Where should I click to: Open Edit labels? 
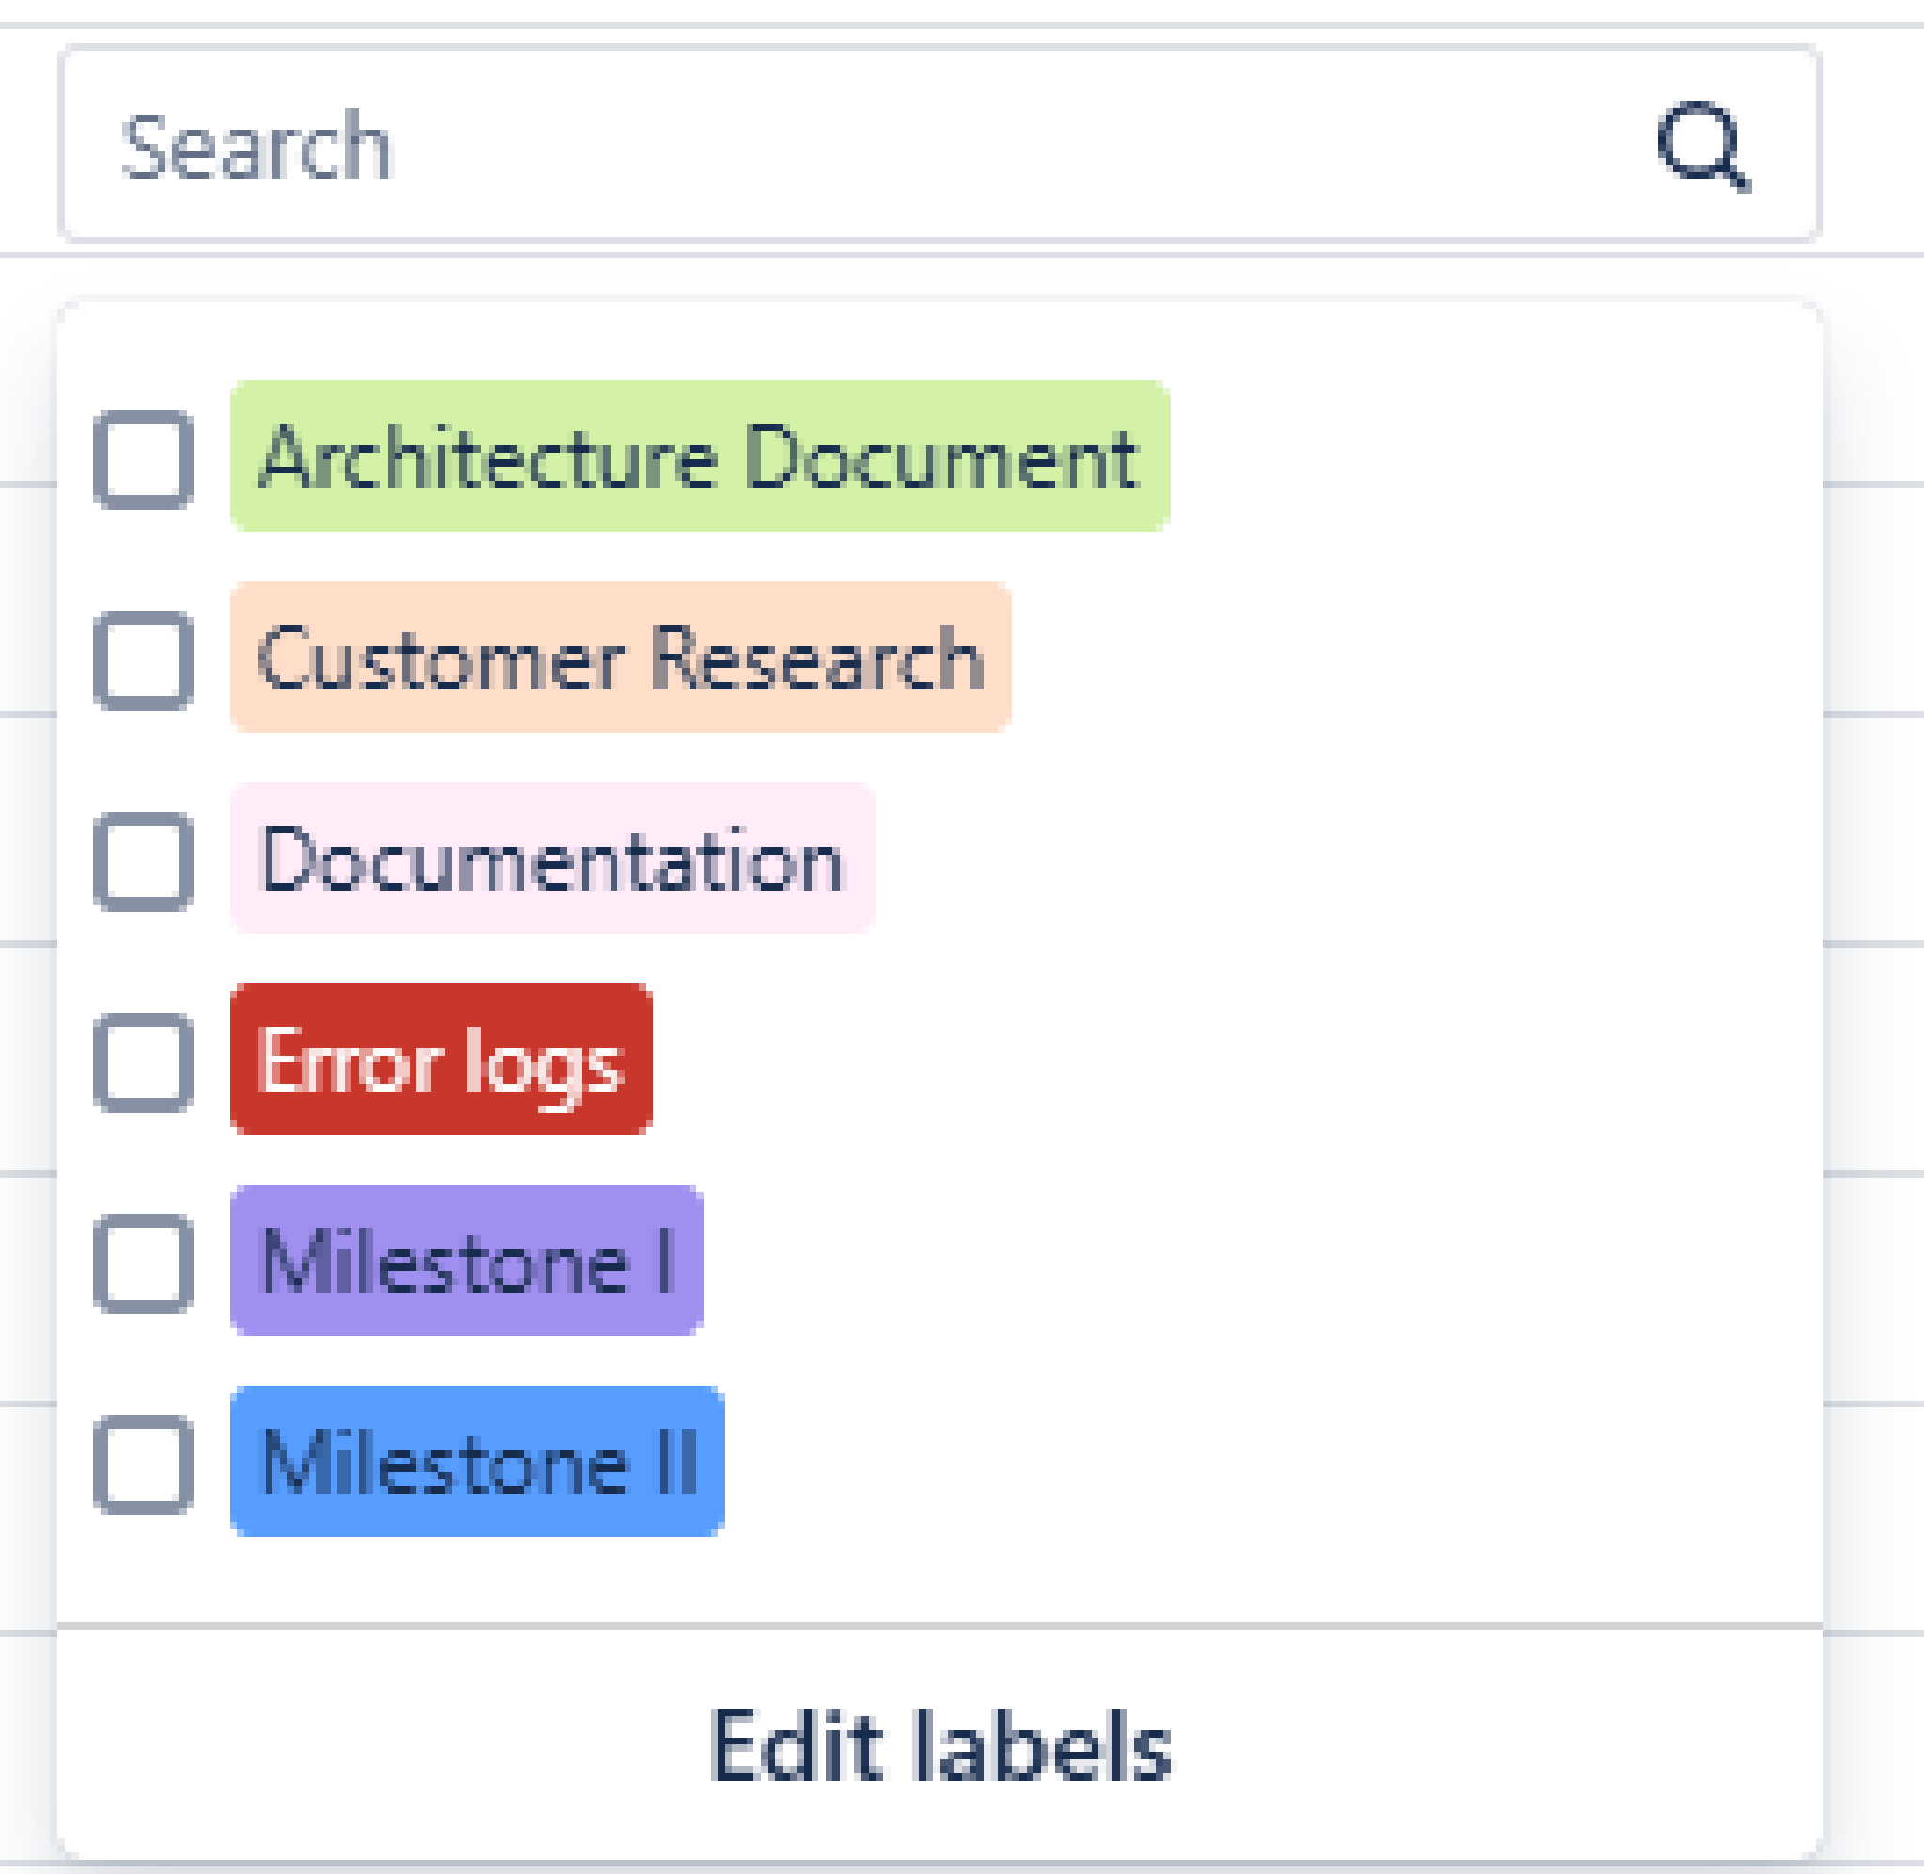939,1746
